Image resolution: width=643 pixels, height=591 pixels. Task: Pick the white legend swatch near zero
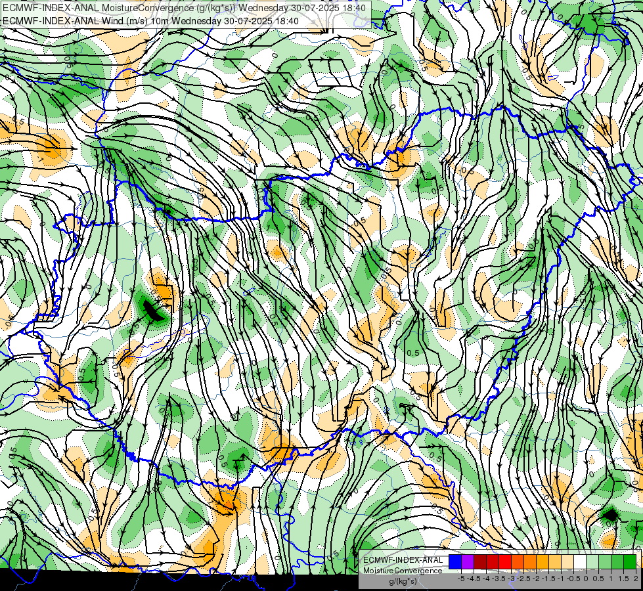[x=580, y=562]
